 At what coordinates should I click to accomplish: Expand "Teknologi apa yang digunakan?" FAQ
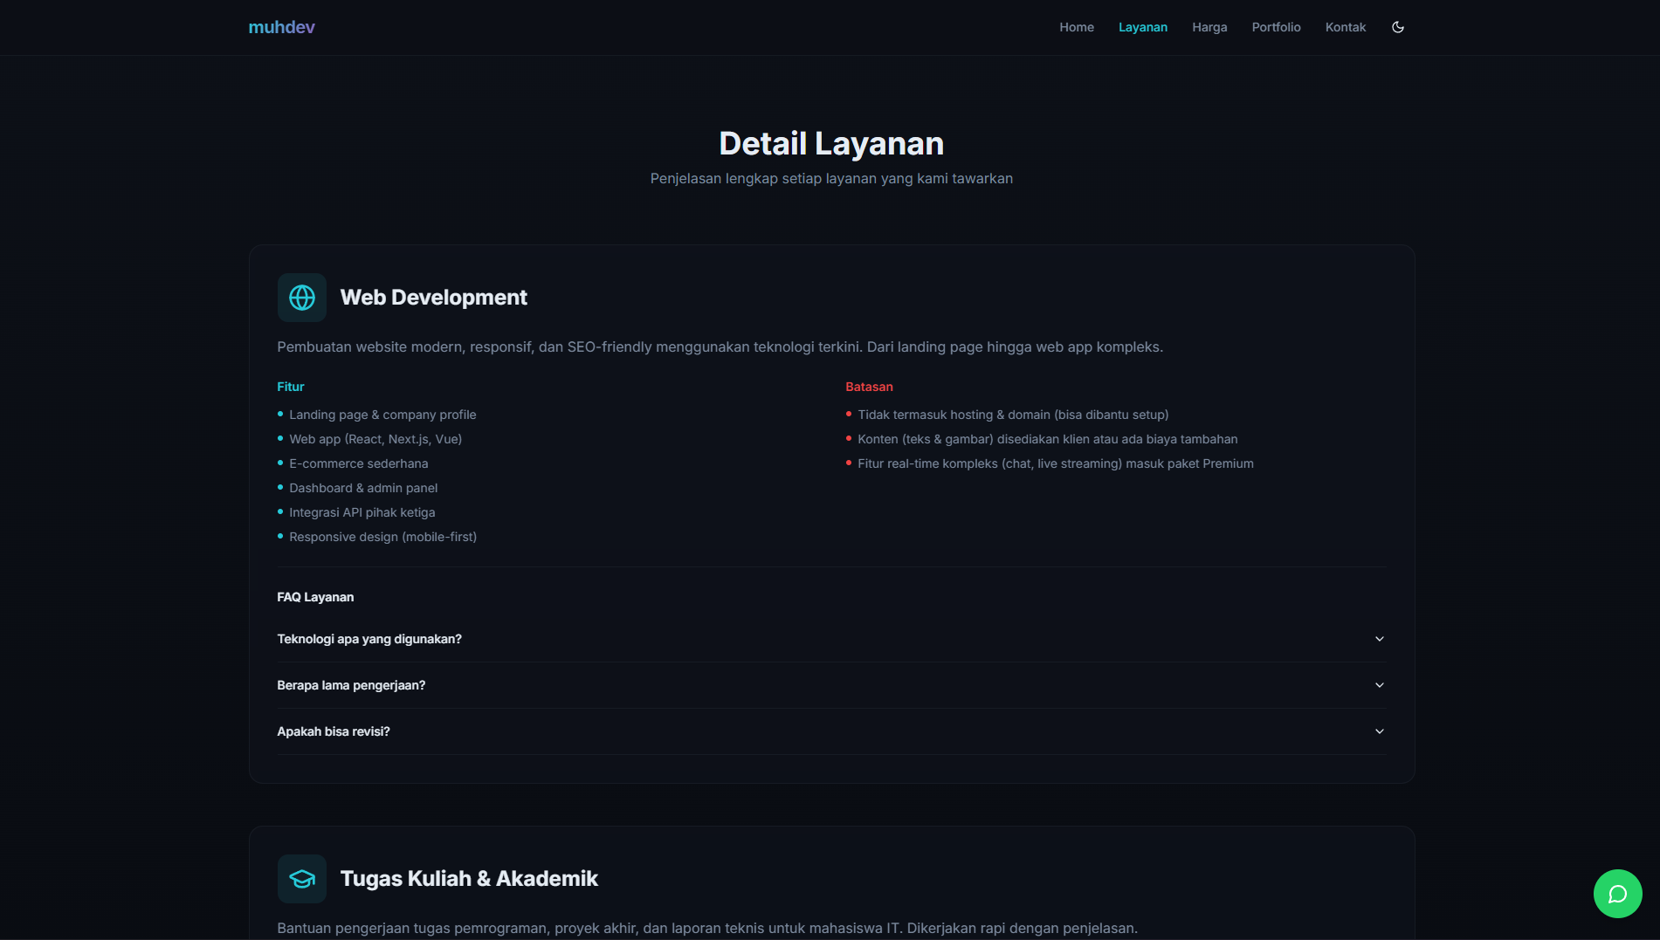831,639
